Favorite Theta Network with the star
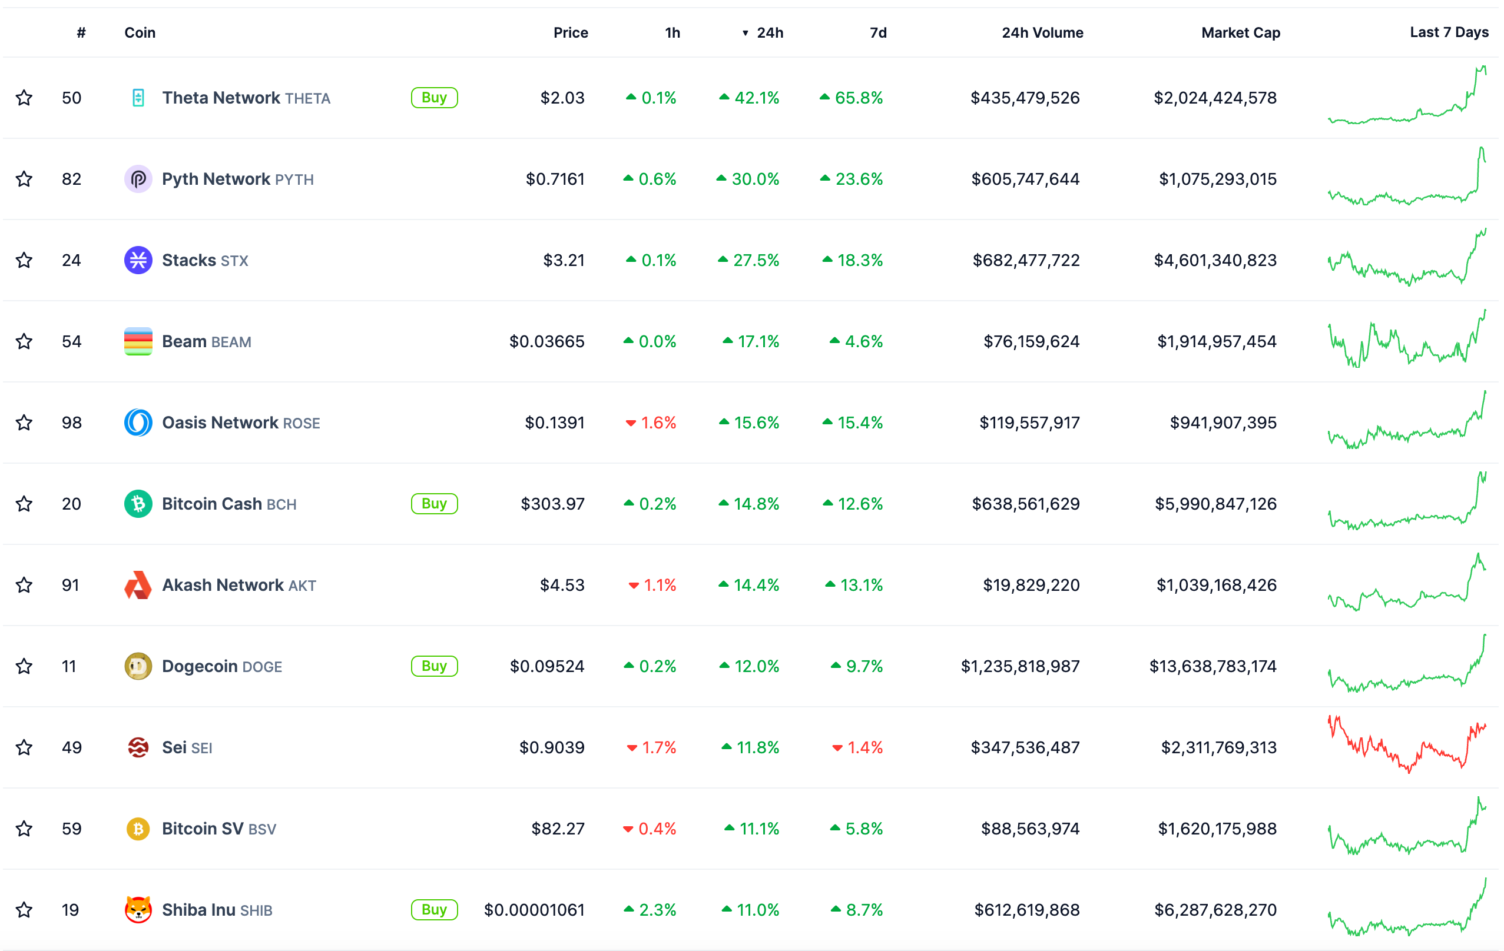Screen dimensions: 1504x951 tap(24, 98)
